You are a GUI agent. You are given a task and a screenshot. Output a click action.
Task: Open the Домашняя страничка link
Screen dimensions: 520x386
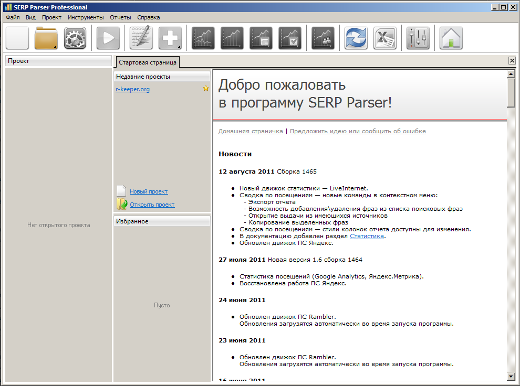pos(251,131)
